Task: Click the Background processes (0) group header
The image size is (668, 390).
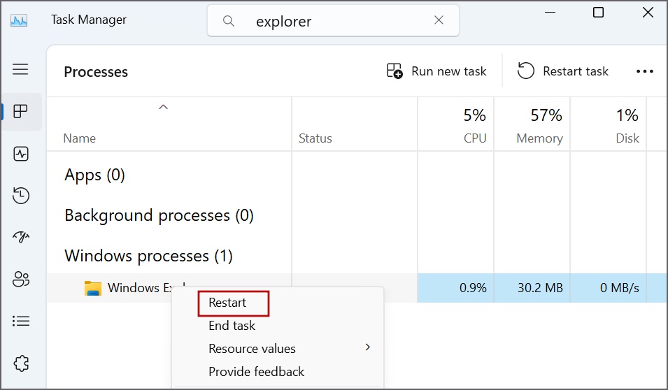Action: [x=159, y=215]
